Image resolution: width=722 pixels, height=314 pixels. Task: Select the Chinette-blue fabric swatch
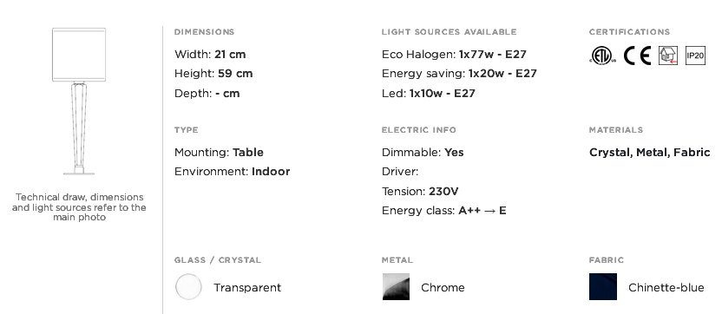(603, 287)
